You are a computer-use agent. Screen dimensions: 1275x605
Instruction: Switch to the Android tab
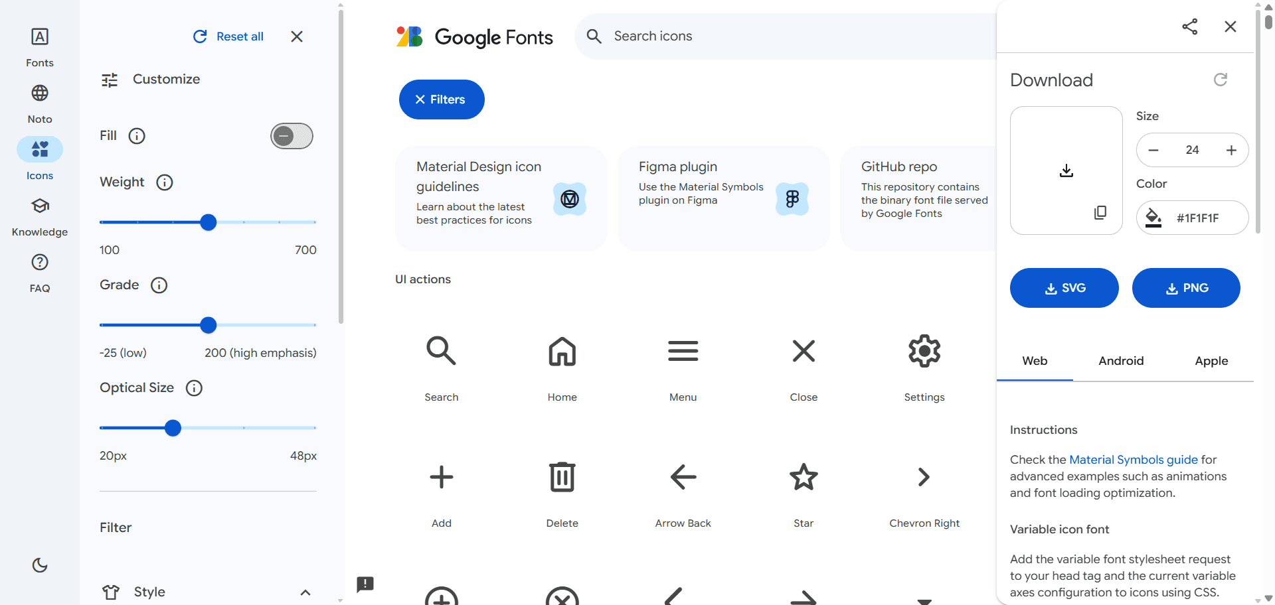click(x=1121, y=361)
